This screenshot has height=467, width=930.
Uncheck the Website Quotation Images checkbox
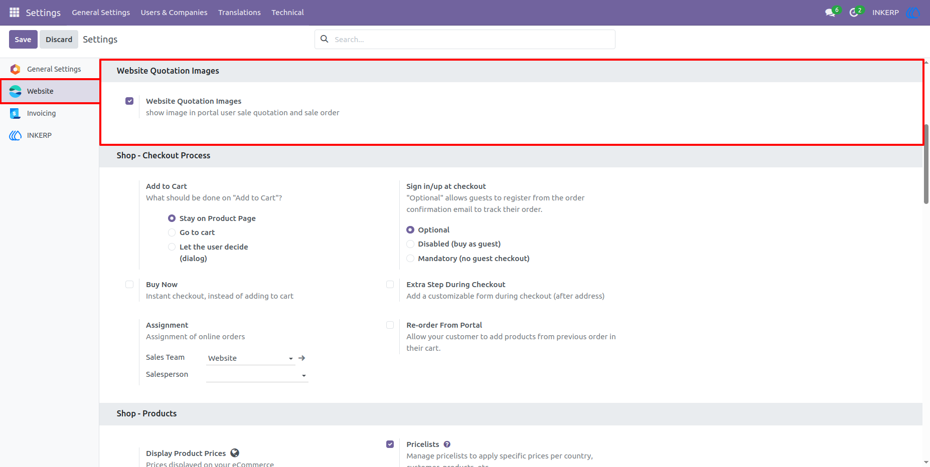[x=129, y=101]
